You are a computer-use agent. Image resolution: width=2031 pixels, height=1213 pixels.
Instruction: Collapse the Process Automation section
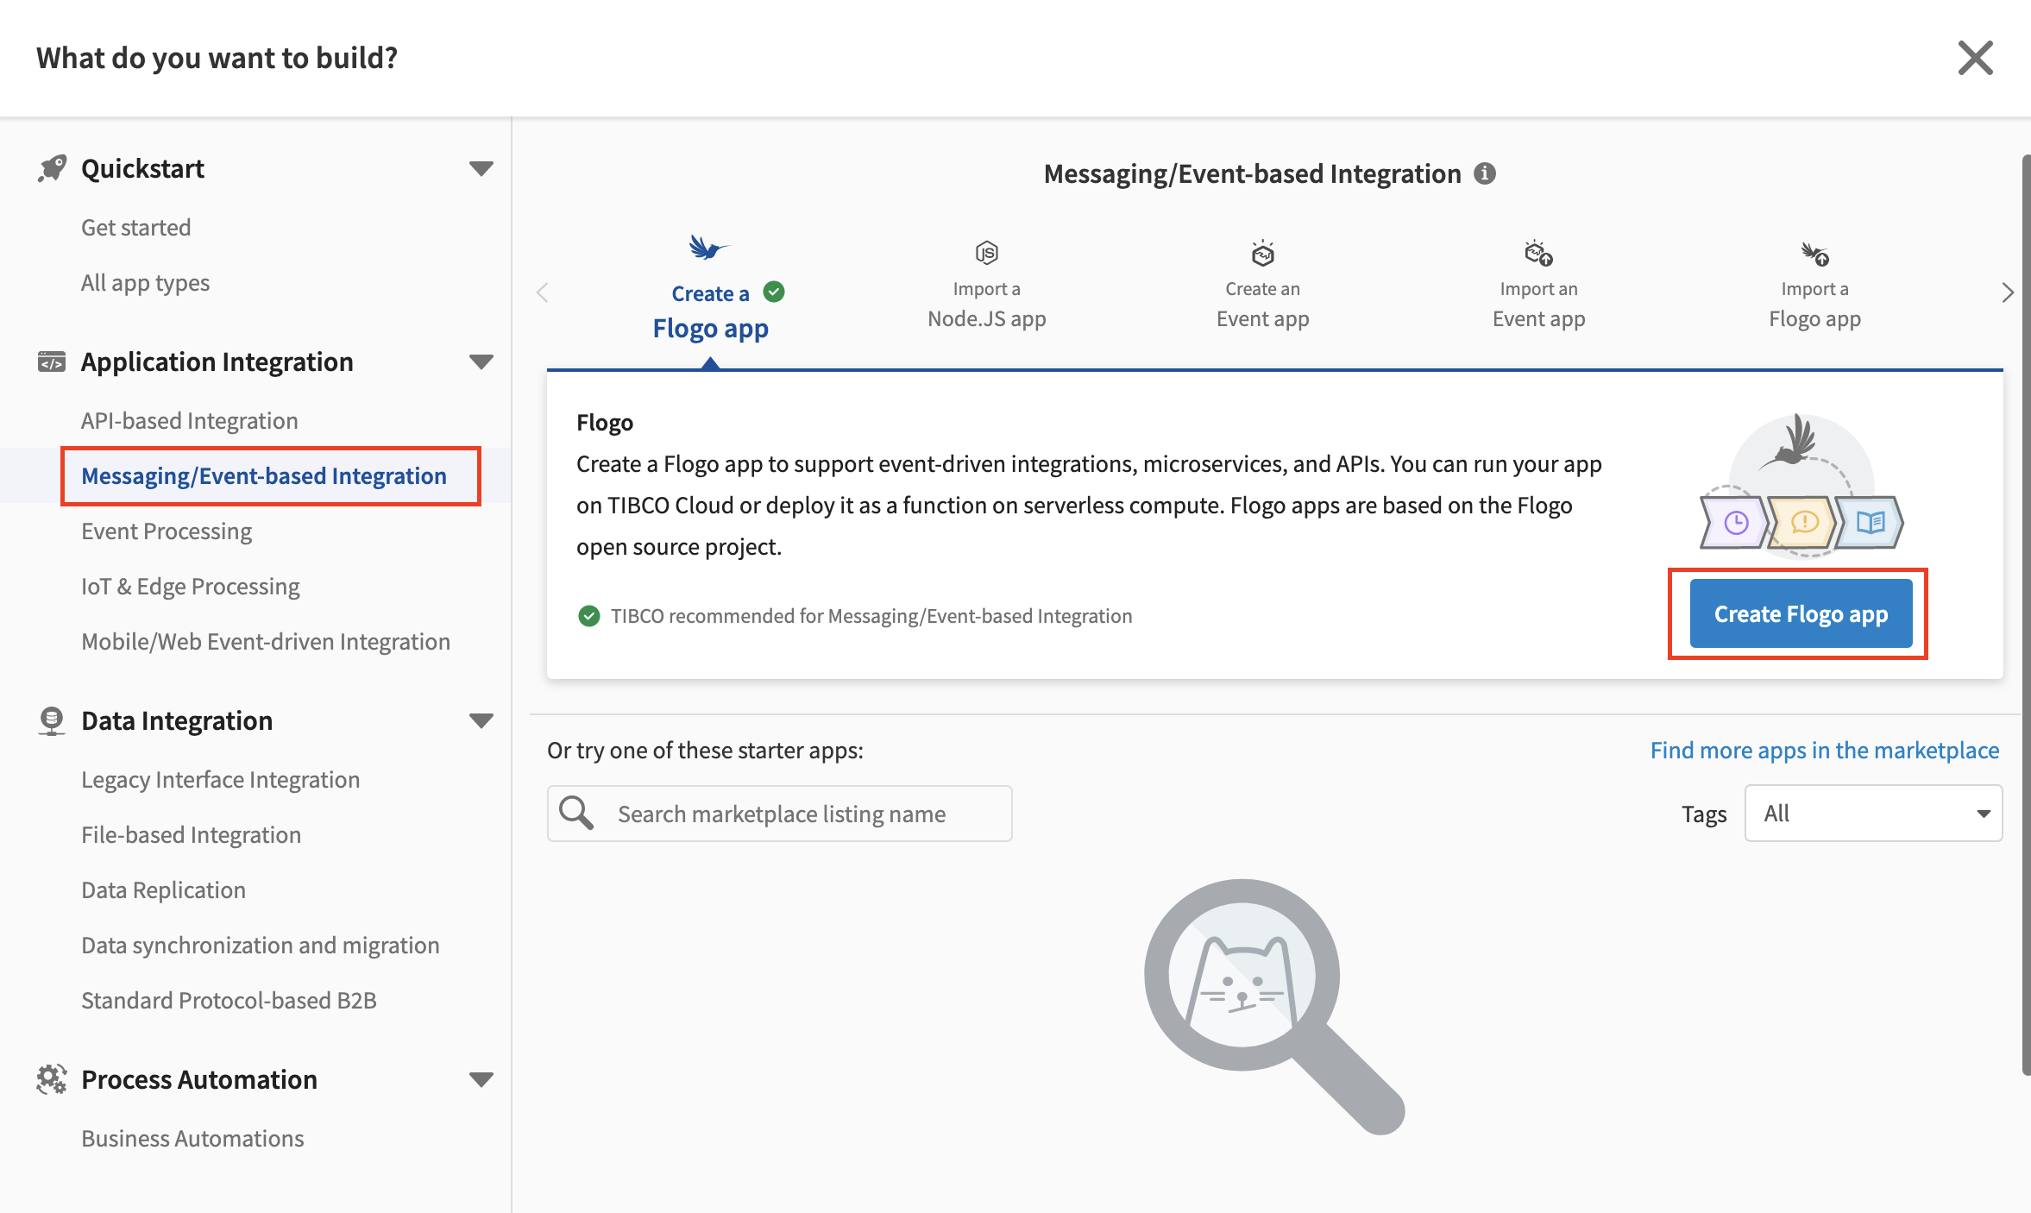coord(481,1079)
